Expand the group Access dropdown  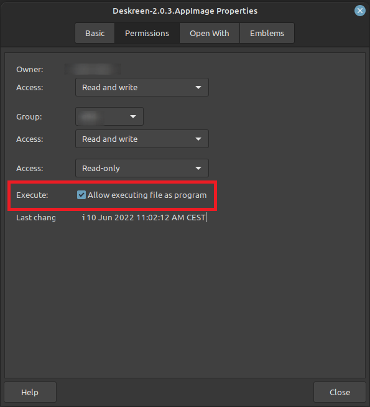142,139
